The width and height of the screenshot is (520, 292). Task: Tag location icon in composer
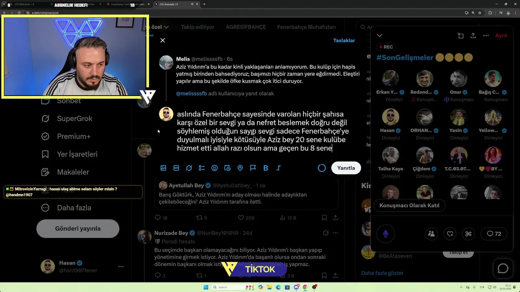click(240, 168)
